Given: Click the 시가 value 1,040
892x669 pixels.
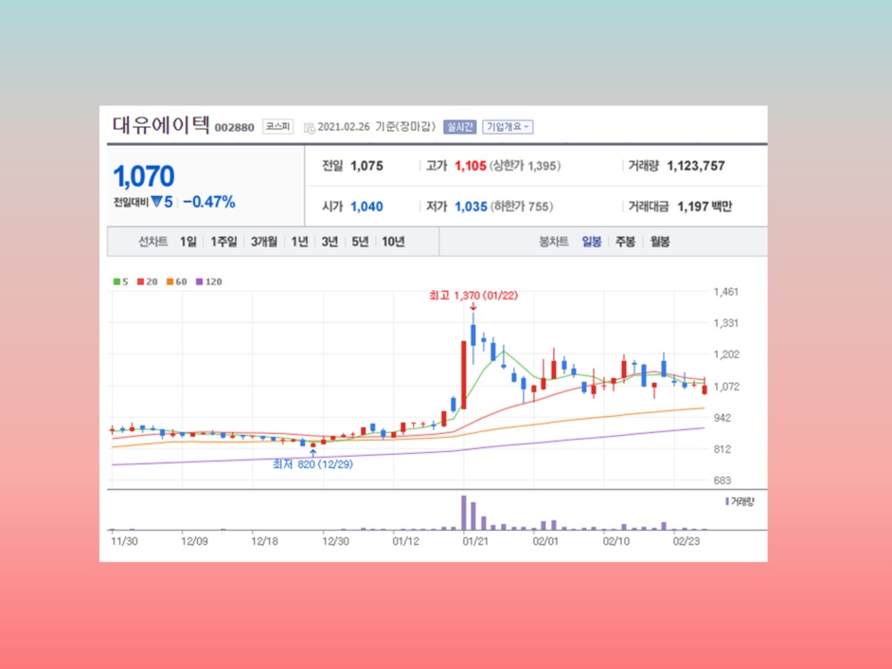Looking at the screenshot, I should 366,207.
